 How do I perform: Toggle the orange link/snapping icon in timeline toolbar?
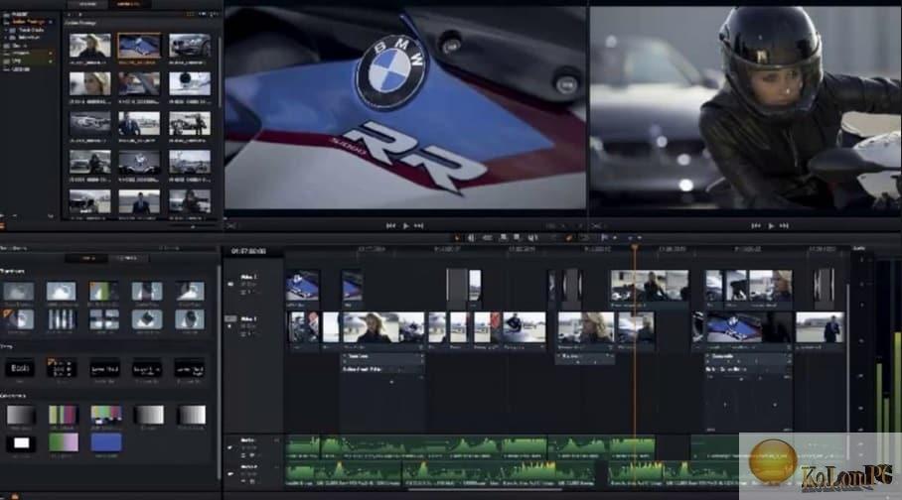click(x=569, y=237)
